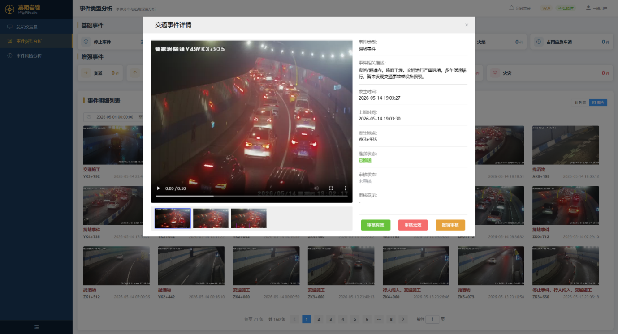This screenshot has width=618, height=334.
Task: Click the 前往 page number input
Action: coord(432,319)
